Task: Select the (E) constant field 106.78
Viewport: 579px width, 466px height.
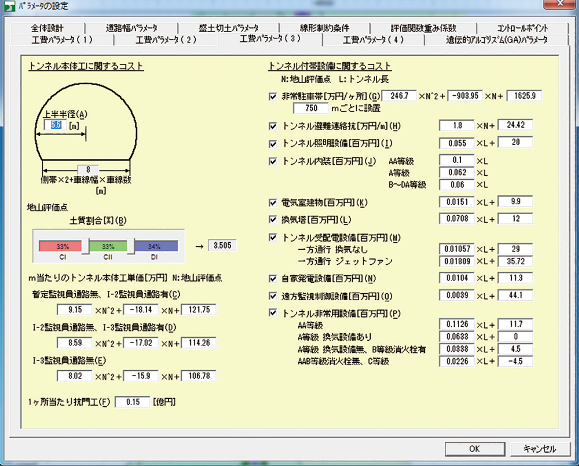Action: point(199,376)
